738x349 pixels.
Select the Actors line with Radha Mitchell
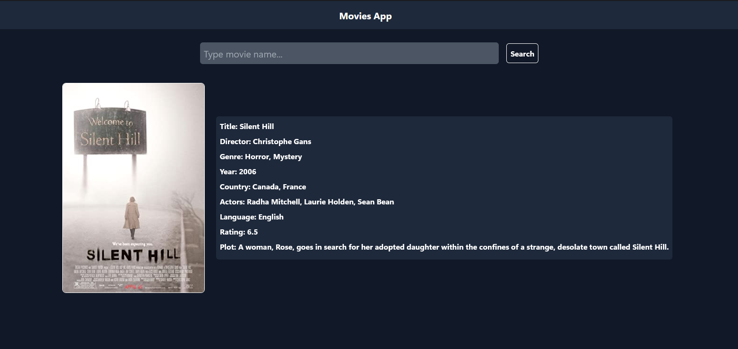[307, 202]
